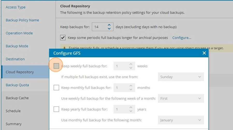Decrement the monthly full backups months spinner

point(131,89)
